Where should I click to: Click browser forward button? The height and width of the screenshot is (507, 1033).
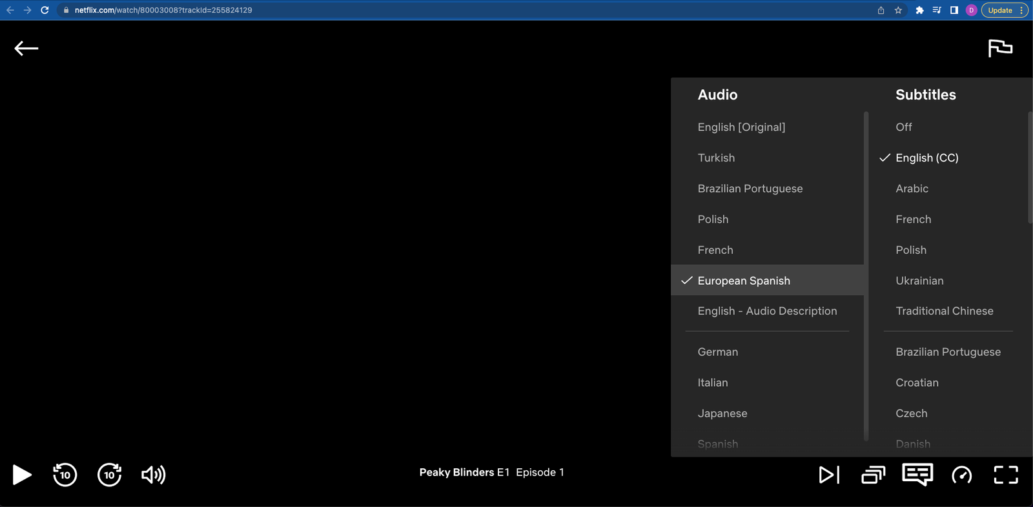27,10
